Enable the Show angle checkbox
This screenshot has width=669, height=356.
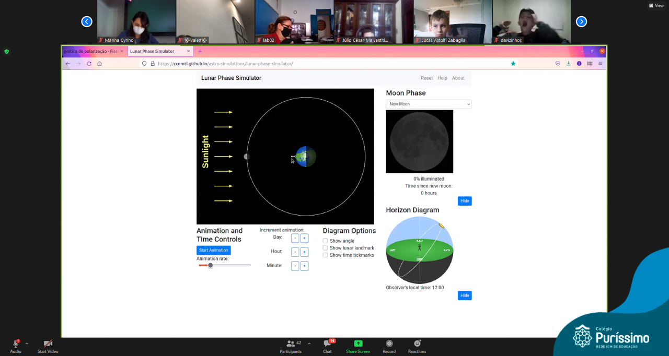325,241
